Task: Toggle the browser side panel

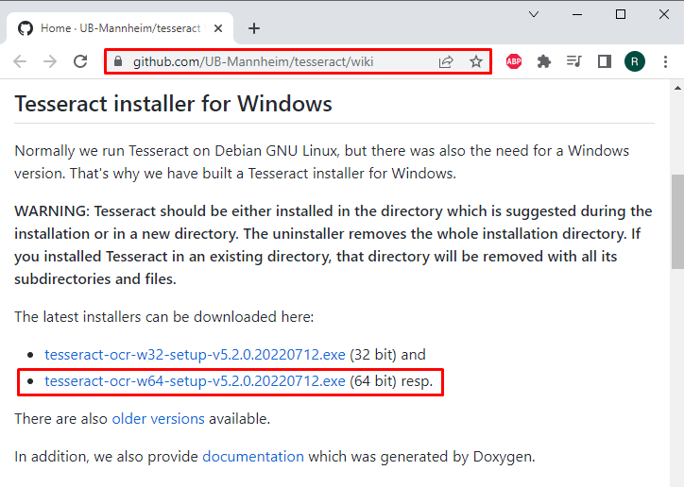Action: pyautogui.click(x=605, y=61)
